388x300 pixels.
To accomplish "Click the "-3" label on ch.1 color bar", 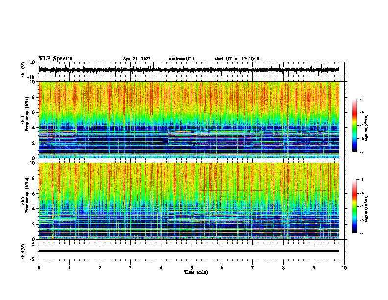I will [362, 99].
